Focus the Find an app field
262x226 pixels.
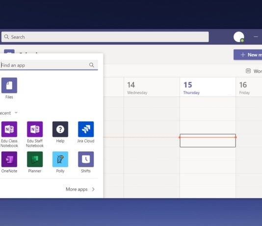[49, 65]
